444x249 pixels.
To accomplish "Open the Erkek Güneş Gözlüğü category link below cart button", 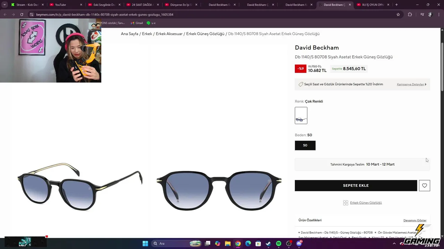I will click(x=366, y=203).
